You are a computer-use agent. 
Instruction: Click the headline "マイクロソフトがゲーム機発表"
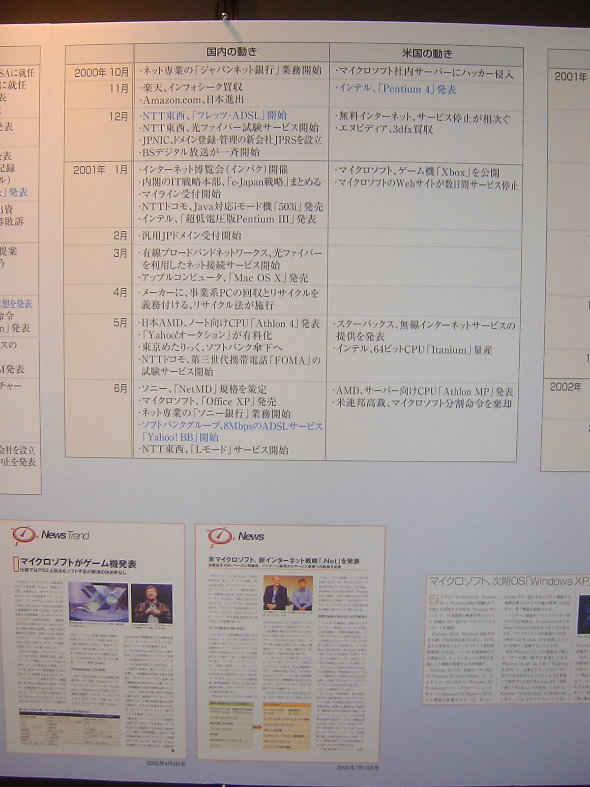tap(78, 564)
